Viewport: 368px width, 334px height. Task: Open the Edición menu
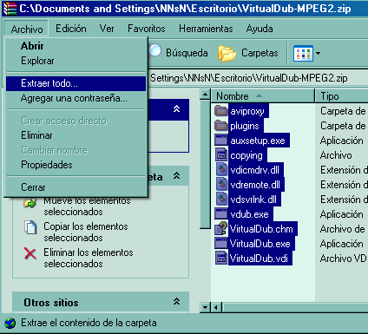(x=71, y=29)
